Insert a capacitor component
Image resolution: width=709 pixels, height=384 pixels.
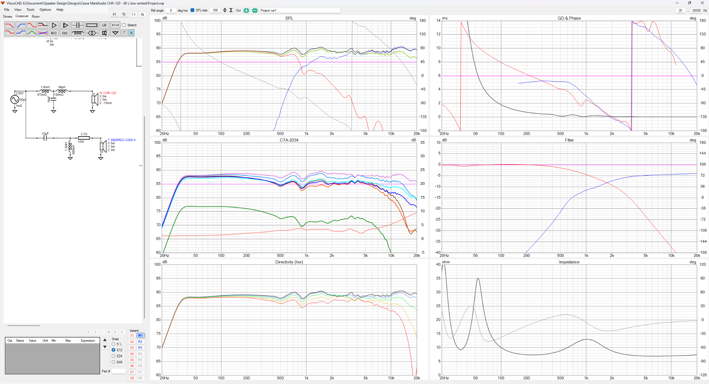coord(78,25)
